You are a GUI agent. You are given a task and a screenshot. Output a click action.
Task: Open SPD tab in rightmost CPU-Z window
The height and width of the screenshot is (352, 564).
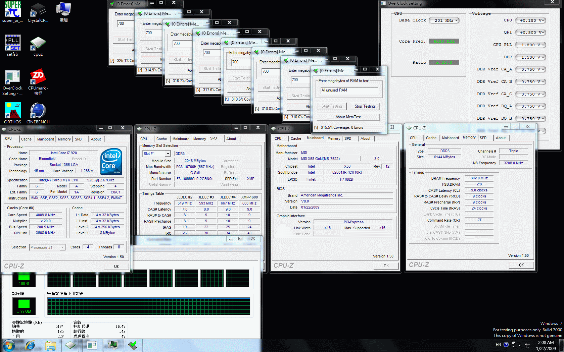483,138
